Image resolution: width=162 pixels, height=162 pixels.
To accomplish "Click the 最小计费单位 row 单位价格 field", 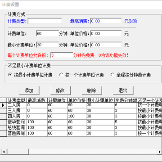I will point(106,45).
